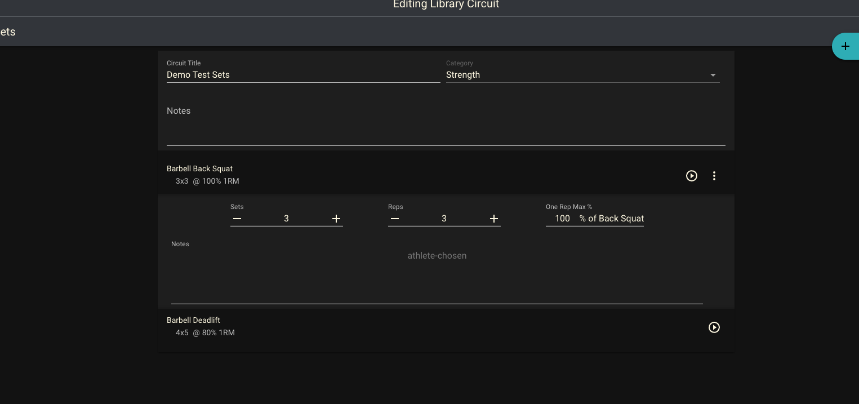The height and width of the screenshot is (404, 859).
Task: Increase the Reps count with plus
Action: point(494,219)
